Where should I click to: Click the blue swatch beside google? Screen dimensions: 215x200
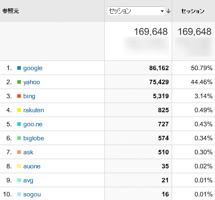(x=19, y=68)
